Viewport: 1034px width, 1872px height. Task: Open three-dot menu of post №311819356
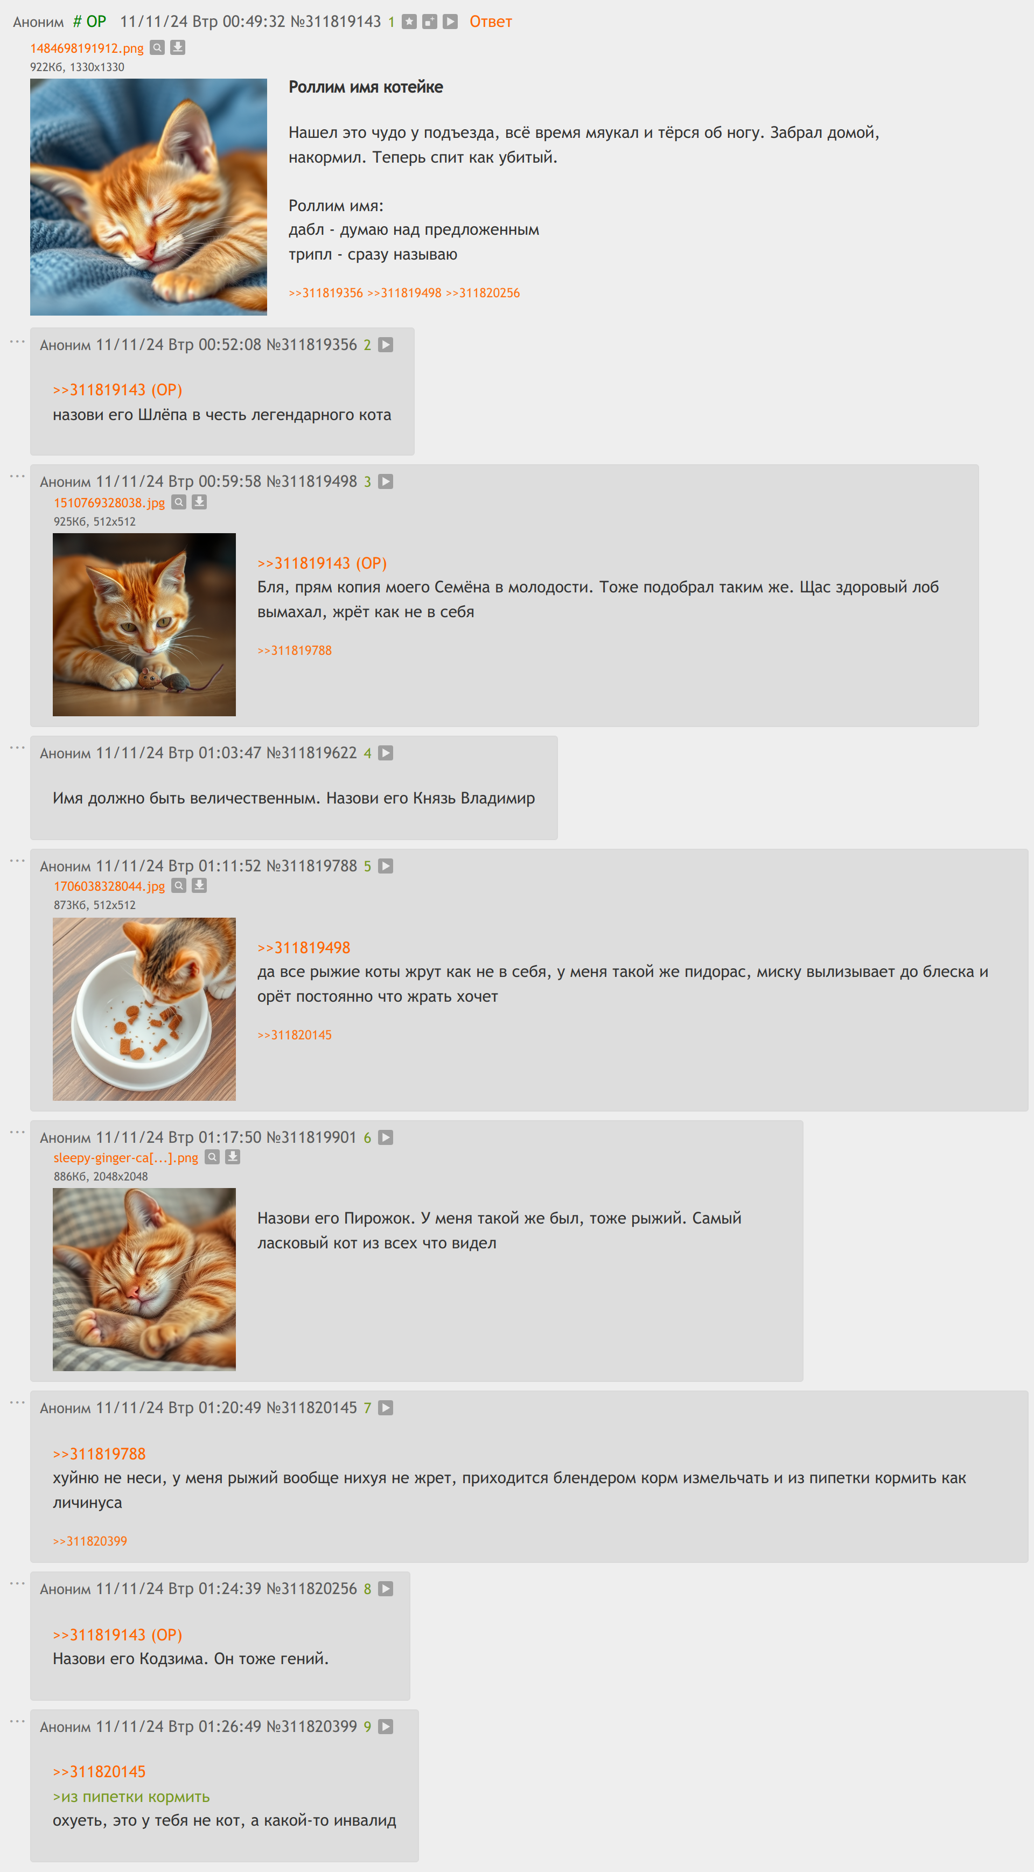click(17, 341)
